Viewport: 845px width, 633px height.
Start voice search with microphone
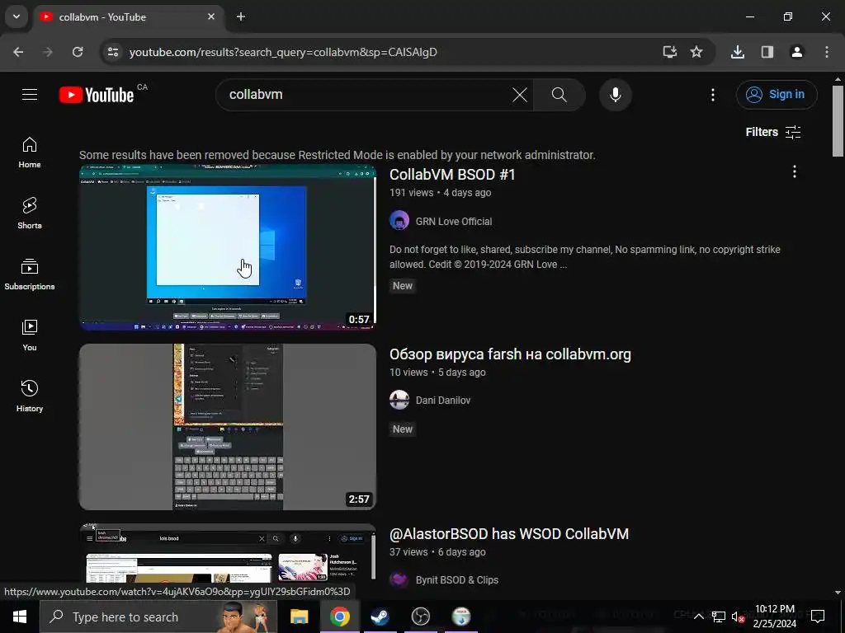pos(615,95)
